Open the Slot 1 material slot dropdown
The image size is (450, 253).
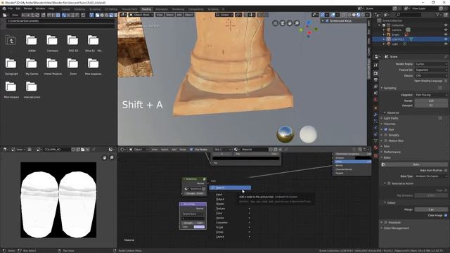223,150
